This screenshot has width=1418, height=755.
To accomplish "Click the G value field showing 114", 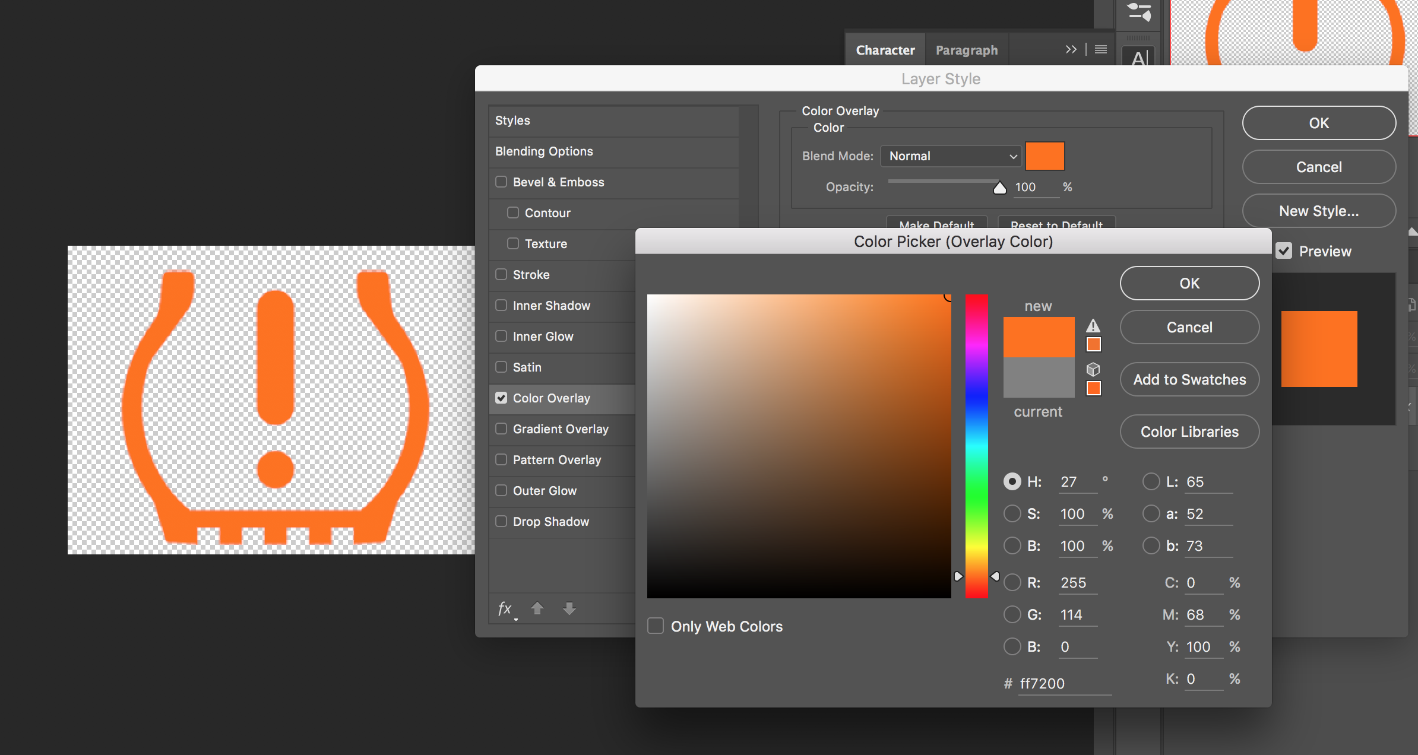I will (1078, 614).
